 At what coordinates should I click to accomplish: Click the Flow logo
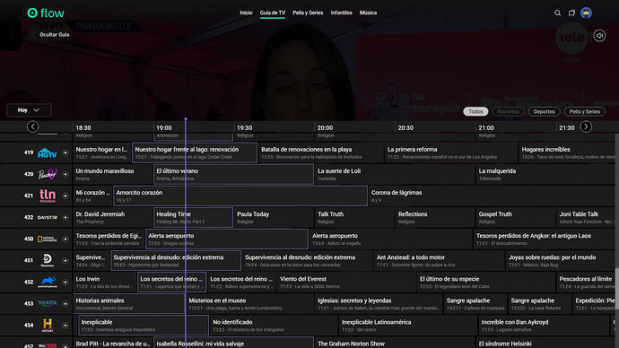[x=46, y=13]
